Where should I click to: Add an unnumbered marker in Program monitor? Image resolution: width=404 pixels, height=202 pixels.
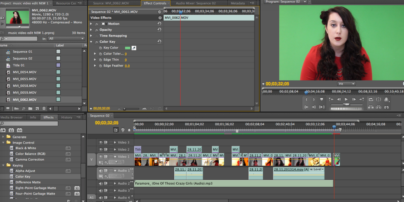[322, 99]
